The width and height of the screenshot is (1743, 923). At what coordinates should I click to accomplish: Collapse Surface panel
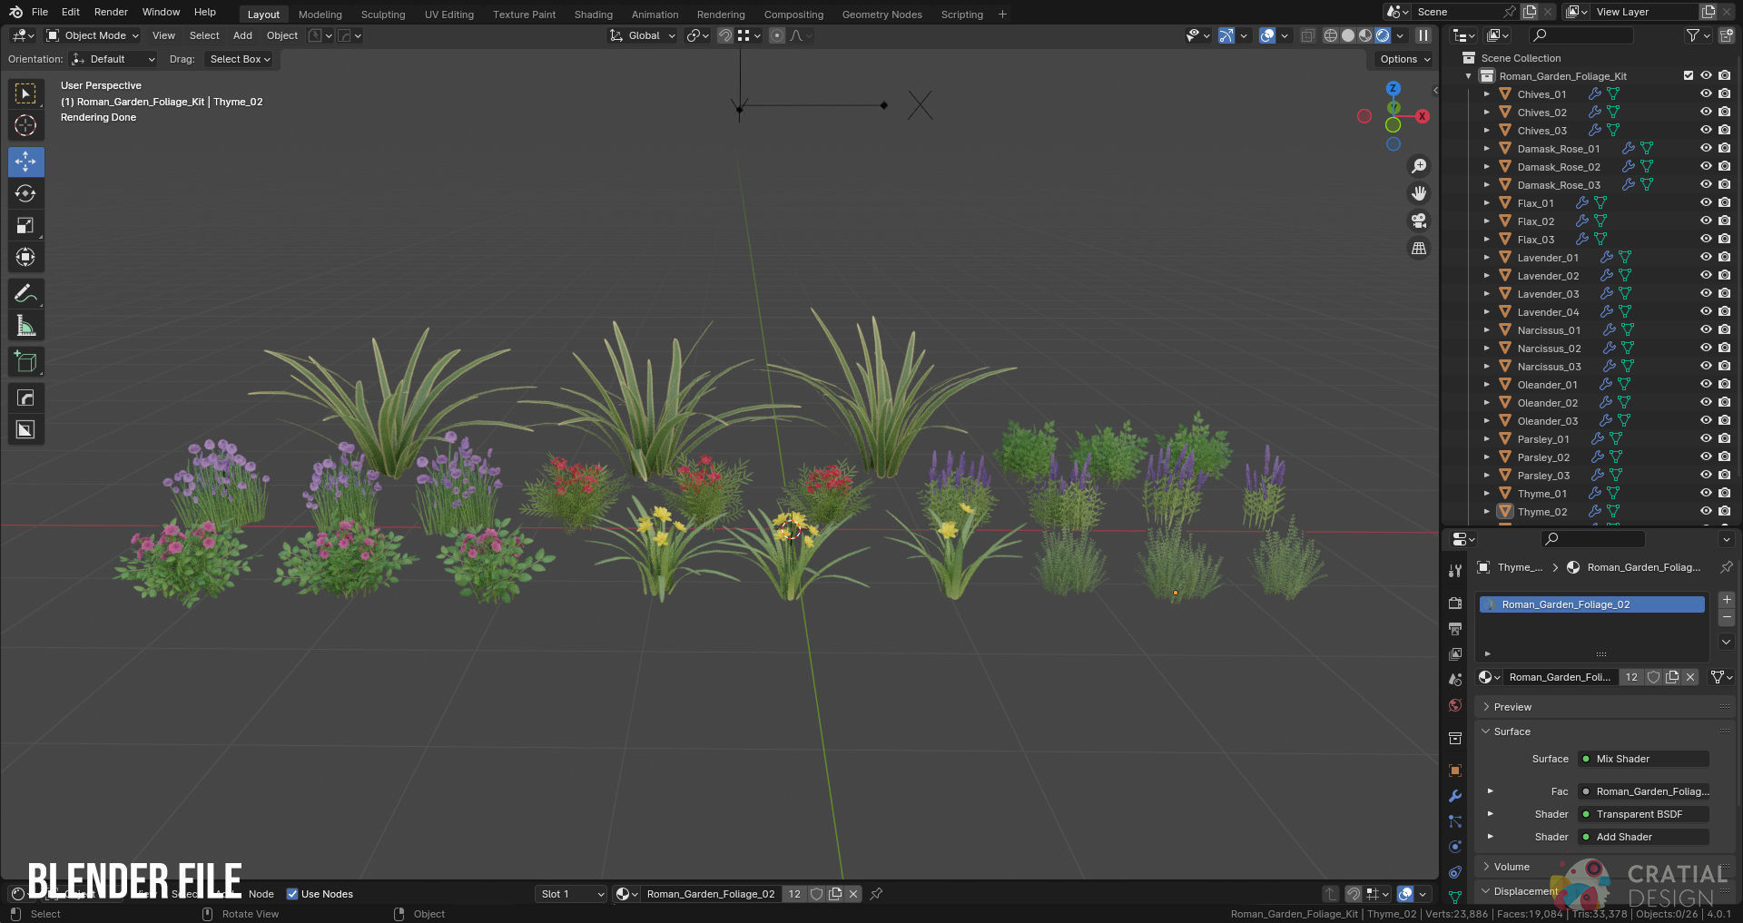[x=1512, y=732]
